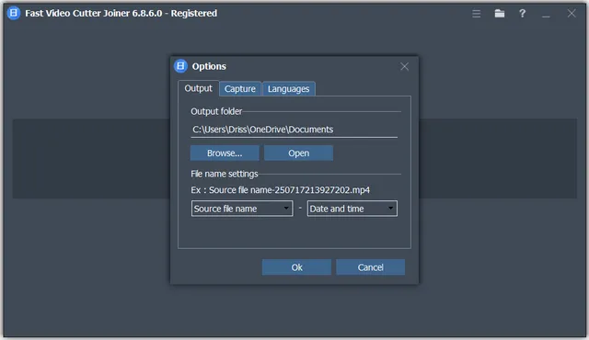Image resolution: width=589 pixels, height=340 pixels.
Task: Click the output folder icon in title bar
Action: pos(499,14)
